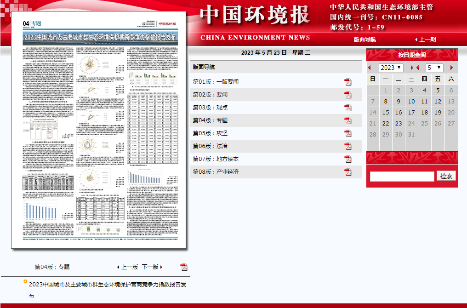Select calendar date 10

click(411, 101)
